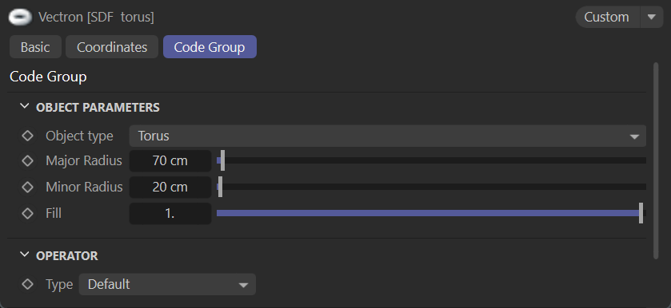This screenshot has height=308, width=671.
Task: Toggle keyframe diamond for Major Radius
Action: click(x=27, y=160)
